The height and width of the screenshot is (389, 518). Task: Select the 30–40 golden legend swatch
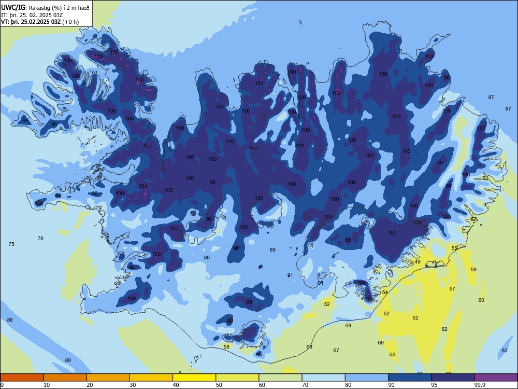point(151,378)
